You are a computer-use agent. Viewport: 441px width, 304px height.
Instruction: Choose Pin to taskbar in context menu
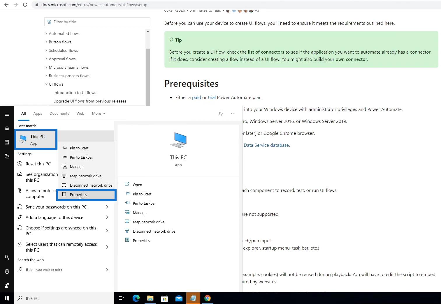pos(87,157)
